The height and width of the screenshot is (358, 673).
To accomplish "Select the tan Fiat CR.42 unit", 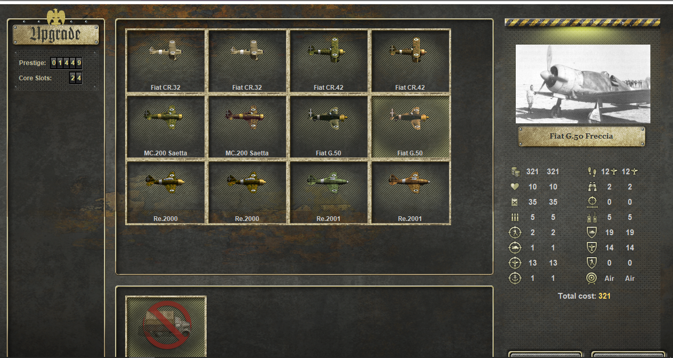I will pyautogui.click(x=410, y=61).
